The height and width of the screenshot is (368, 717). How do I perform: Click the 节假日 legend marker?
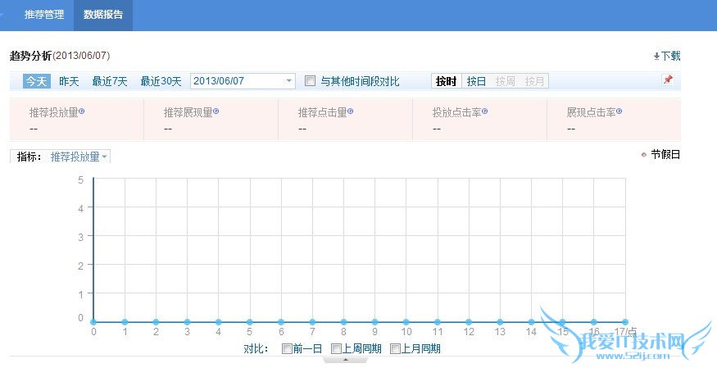click(x=644, y=155)
